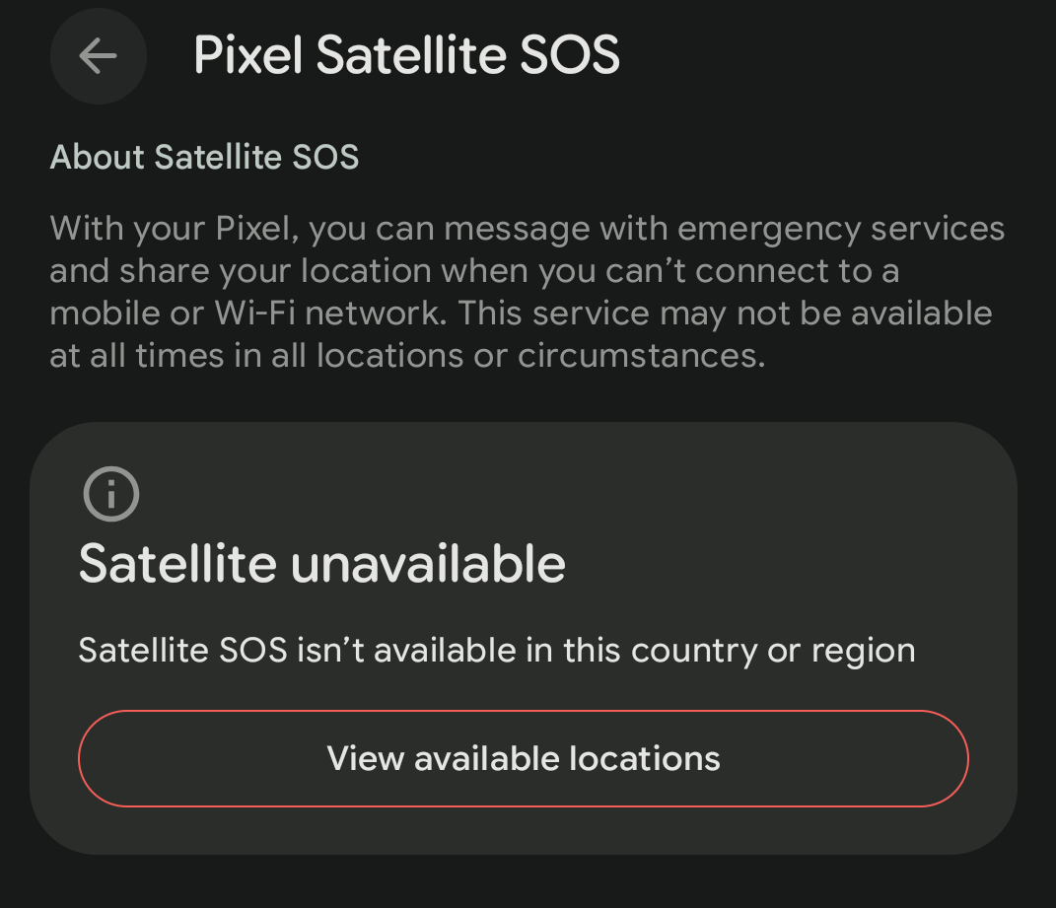Click the Satellite unavailable heading

click(x=321, y=564)
